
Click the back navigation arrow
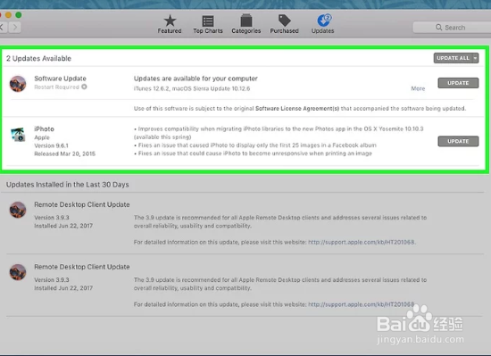pyautogui.click(x=3, y=28)
